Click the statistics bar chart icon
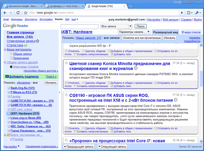The width and height of the screenshot is (204, 151). (x=26, y=45)
